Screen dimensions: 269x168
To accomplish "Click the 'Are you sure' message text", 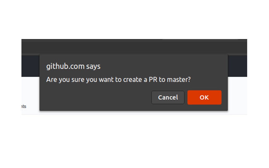I will (118, 80).
